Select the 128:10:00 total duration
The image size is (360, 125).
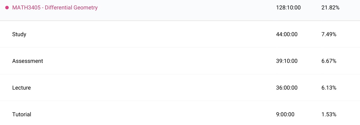[288, 8]
